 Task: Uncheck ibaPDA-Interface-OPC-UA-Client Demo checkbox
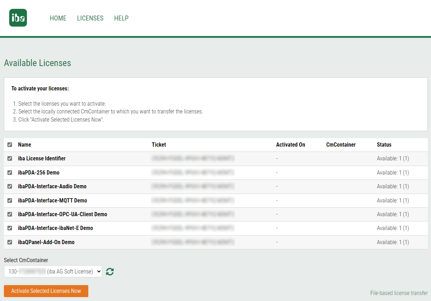(10, 214)
